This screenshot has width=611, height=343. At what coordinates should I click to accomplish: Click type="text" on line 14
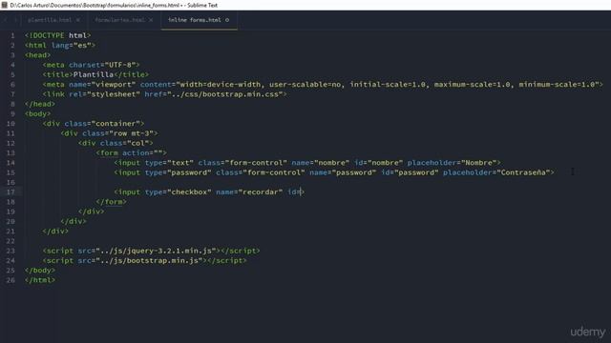pyautogui.click(x=169, y=163)
